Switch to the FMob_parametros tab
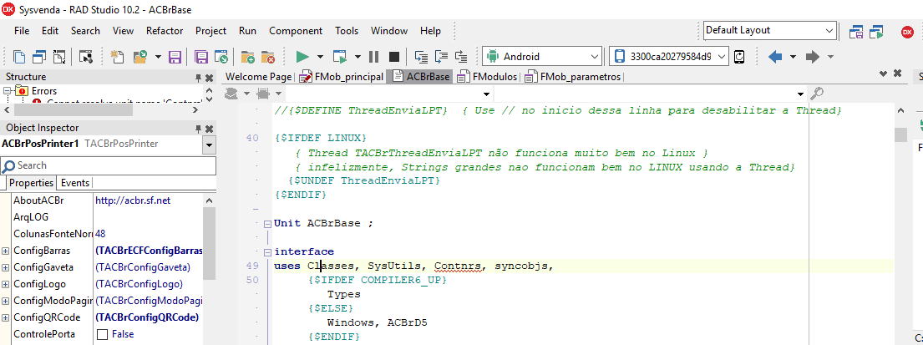 click(573, 77)
